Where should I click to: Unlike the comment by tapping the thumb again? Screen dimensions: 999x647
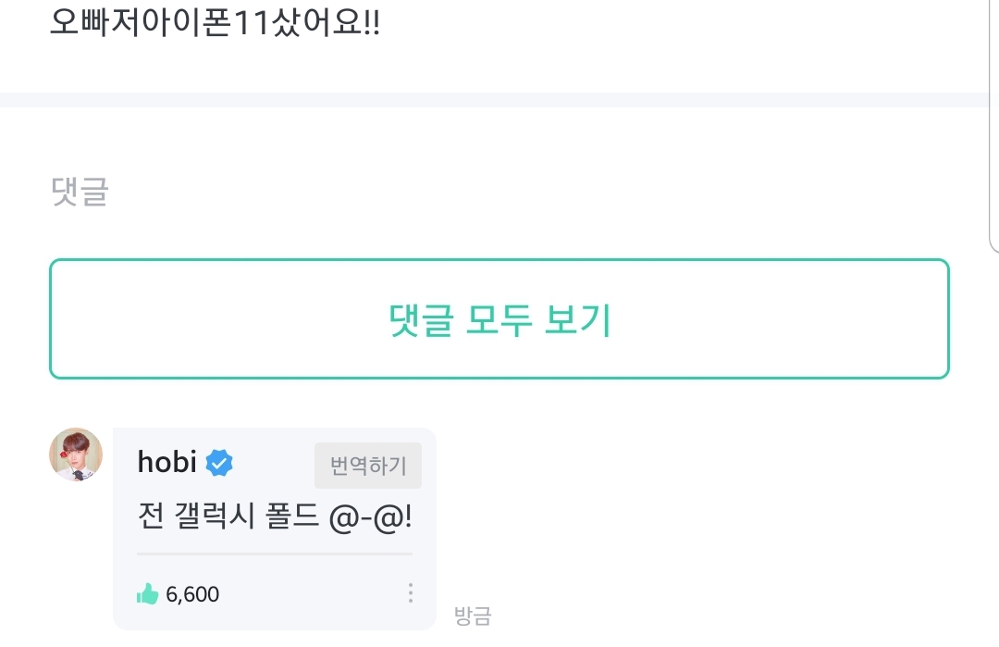(149, 594)
